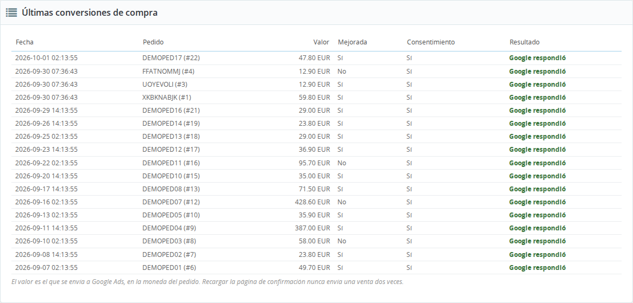This screenshot has width=633, height=303.
Task: Click the Consentimiento column header
Action: click(x=431, y=42)
